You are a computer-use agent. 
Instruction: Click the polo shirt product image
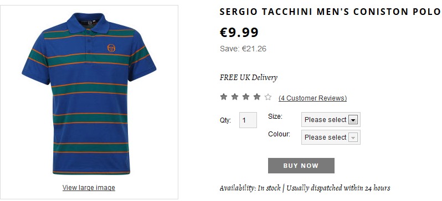[x=89, y=93]
